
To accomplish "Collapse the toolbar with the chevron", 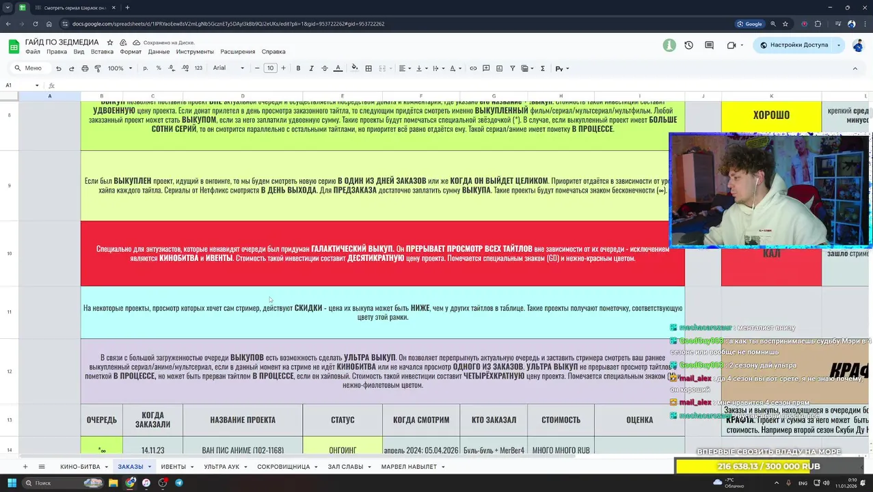I will point(855,68).
